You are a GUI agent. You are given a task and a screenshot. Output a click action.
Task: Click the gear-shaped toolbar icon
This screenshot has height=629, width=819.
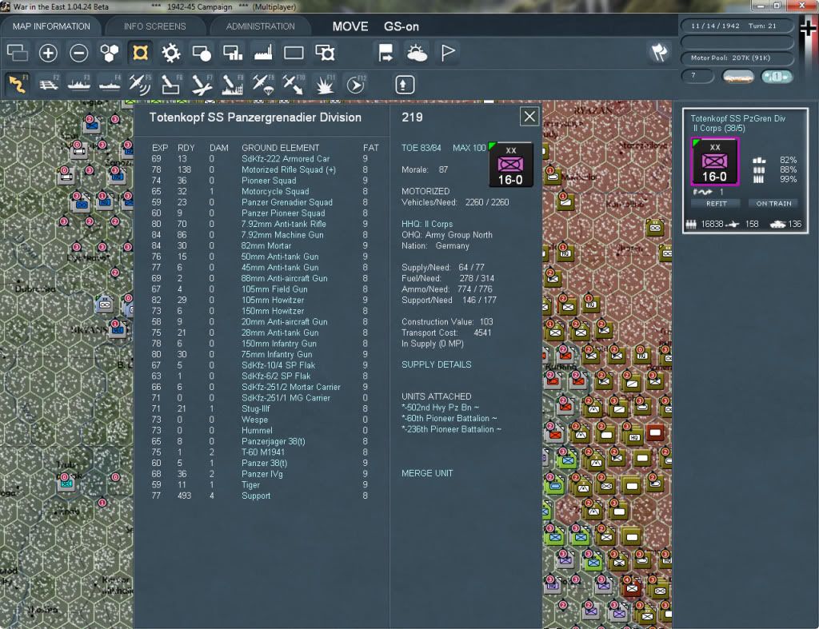[x=171, y=53]
